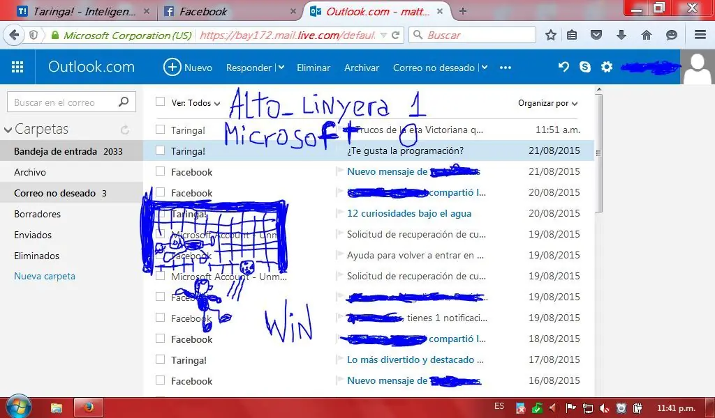
Task: Click the undo arrow icon in Outlook
Action: [563, 67]
